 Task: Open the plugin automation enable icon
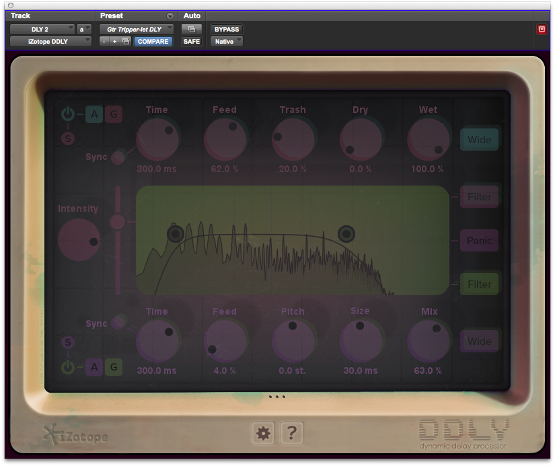(x=192, y=30)
